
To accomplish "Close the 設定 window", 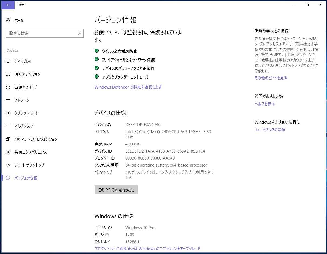I will (320, 5).
